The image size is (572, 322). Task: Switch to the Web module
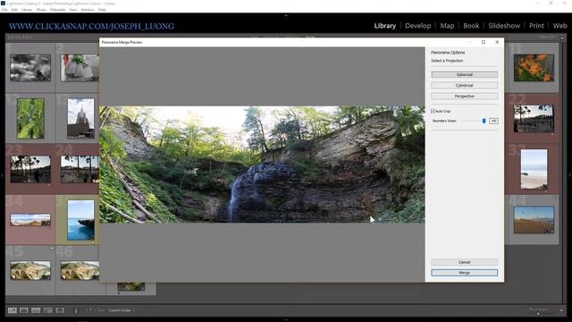559,26
